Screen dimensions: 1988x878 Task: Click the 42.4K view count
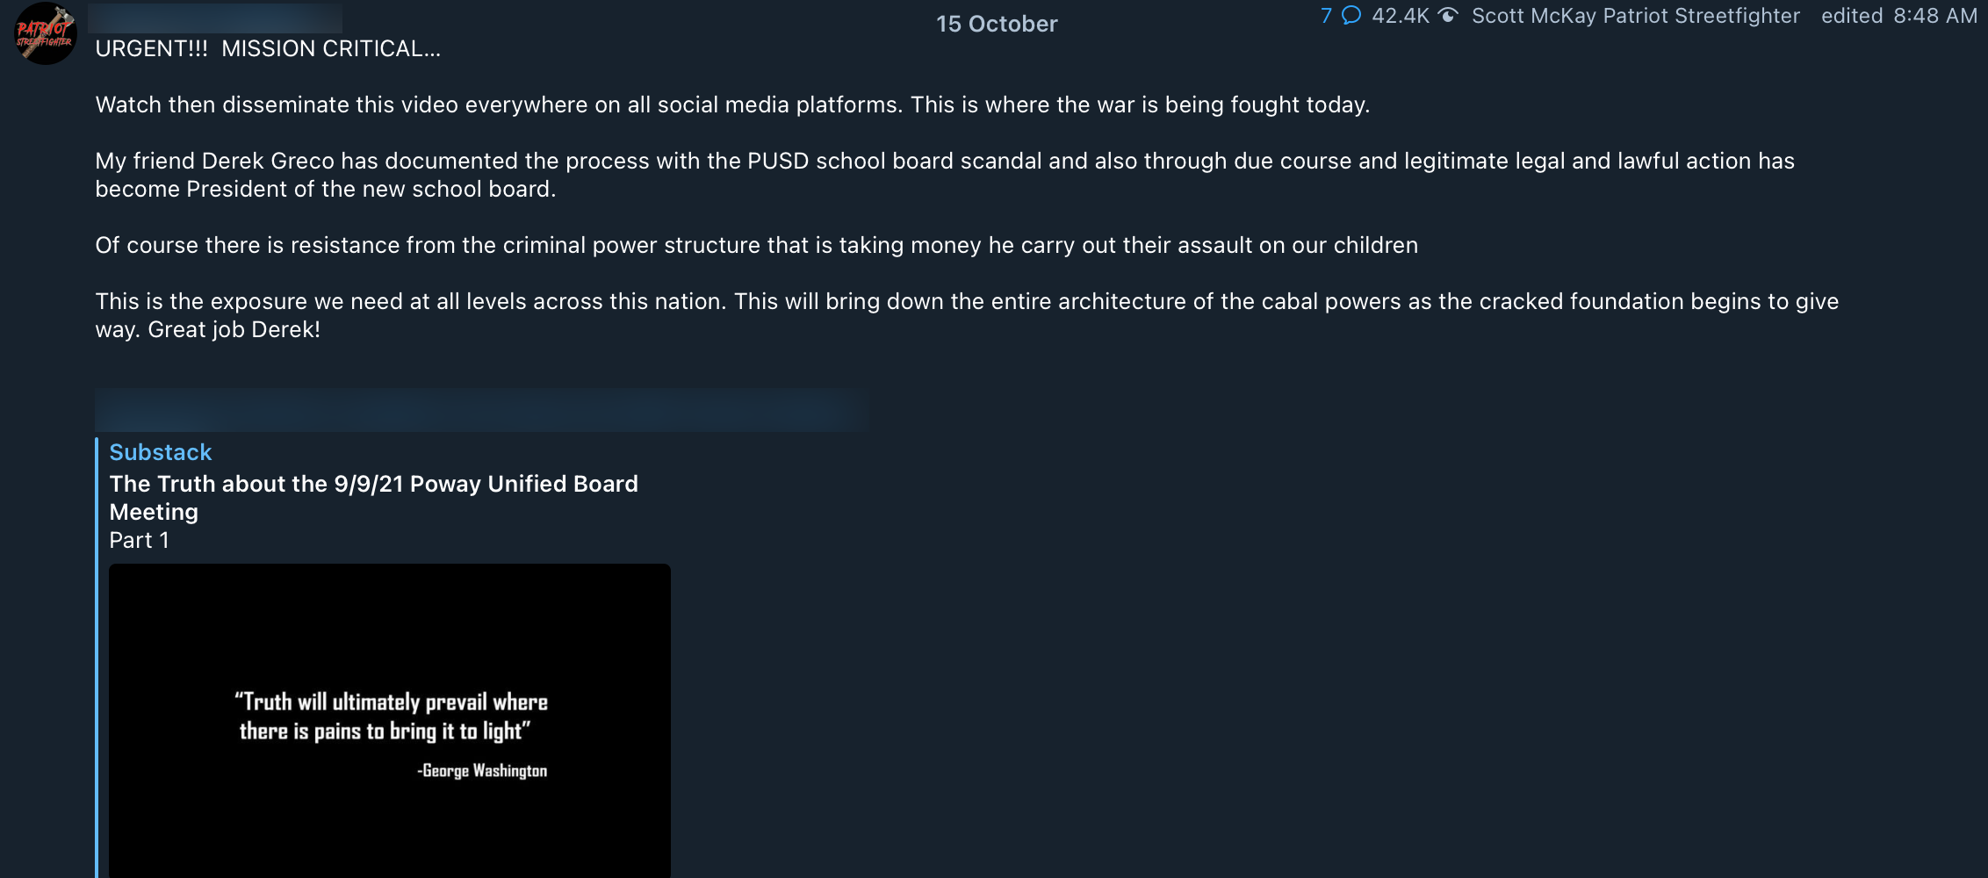tap(1401, 16)
